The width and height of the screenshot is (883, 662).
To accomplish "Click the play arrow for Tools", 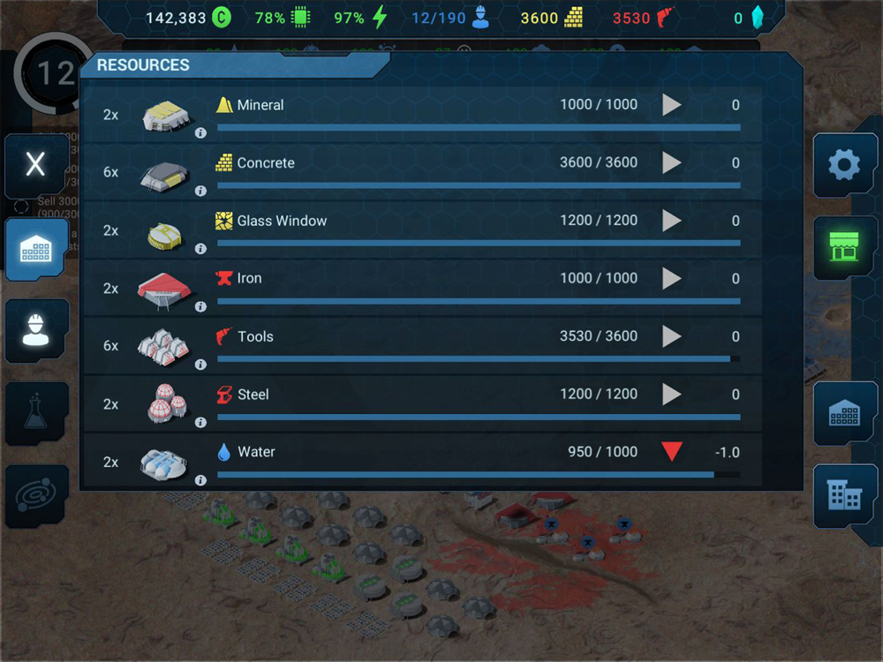I will tap(671, 336).
